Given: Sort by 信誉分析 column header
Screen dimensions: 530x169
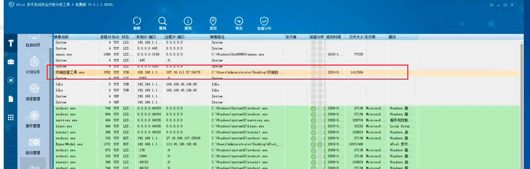Looking at the screenshot, I should tap(317, 37).
